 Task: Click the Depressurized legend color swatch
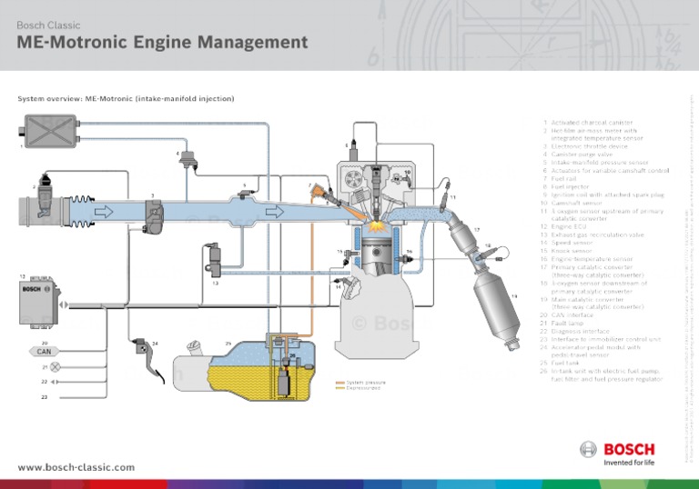coord(340,389)
